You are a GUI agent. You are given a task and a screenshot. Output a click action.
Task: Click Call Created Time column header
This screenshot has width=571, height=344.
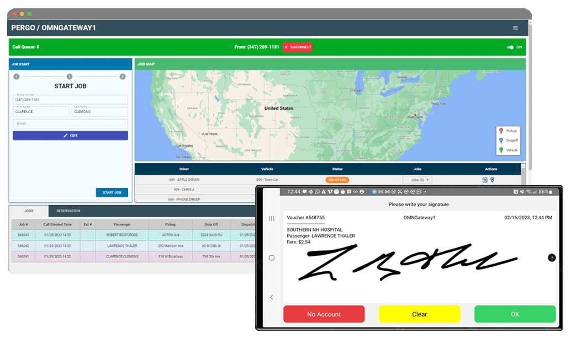57,224
